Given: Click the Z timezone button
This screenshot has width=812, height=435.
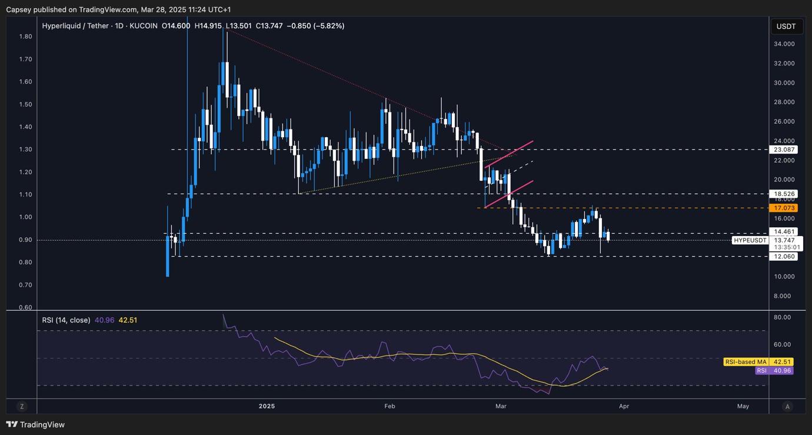Looking at the screenshot, I should (22, 406).
